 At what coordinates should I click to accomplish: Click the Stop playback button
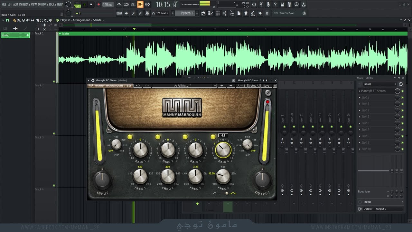(91, 5)
